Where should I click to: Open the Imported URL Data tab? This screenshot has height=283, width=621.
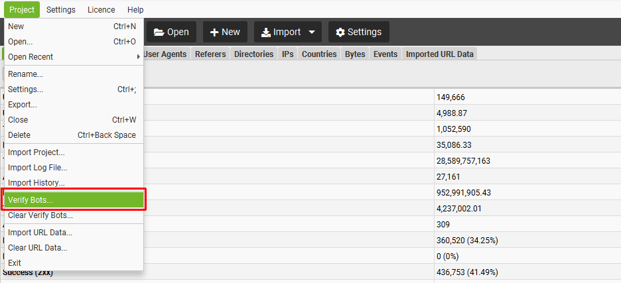pyautogui.click(x=440, y=54)
